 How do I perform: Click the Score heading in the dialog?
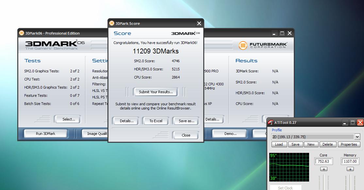coord(122,33)
